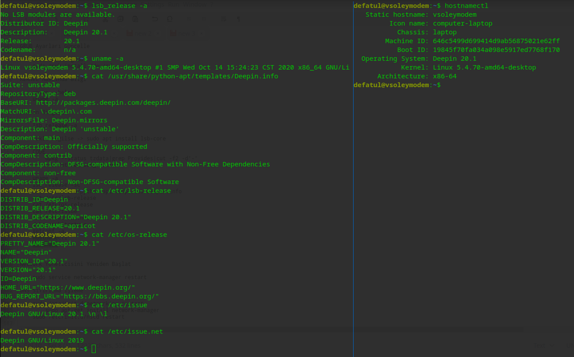Select the "Suite: unstable" line
The height and width of the screenshot is (357, 574).
point(30,85)
